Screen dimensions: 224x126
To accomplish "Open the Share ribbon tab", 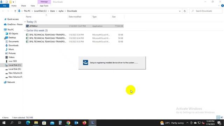I will tap(23, 6).
